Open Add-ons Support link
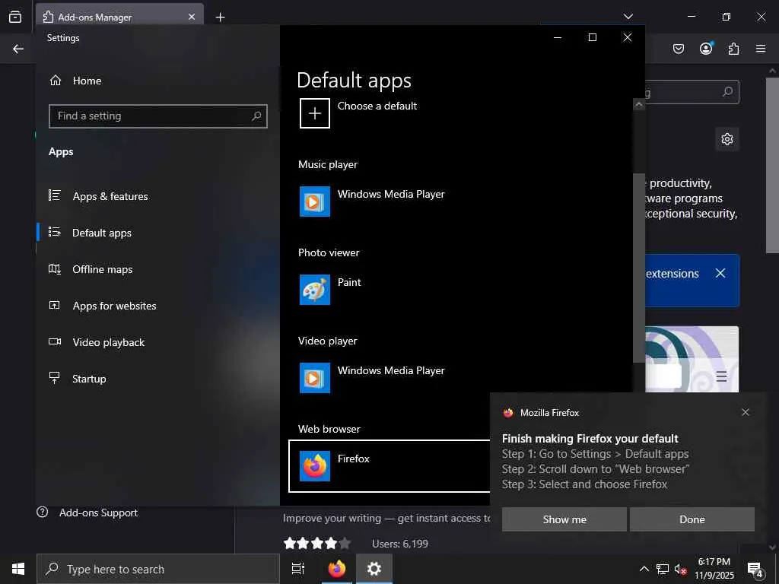Image resolution: width=779 pixels, height=584 pixels. coord(87,513)
